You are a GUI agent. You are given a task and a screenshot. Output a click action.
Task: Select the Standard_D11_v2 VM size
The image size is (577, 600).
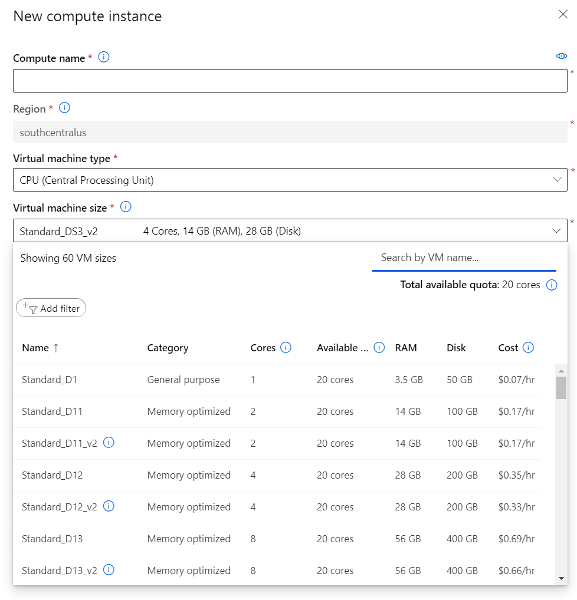tap(277, 443)
